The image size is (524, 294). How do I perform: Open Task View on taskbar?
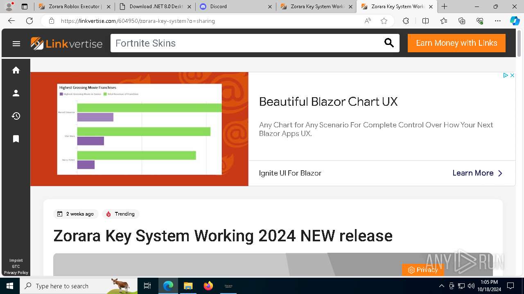(x=147, y=286)
